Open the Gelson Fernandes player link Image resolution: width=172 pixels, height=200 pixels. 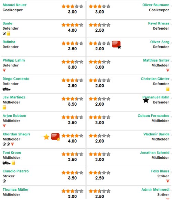(x=153, y=116)
